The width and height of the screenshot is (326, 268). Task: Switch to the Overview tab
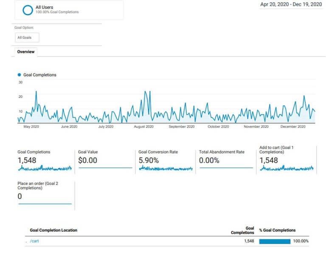point(26,52)
